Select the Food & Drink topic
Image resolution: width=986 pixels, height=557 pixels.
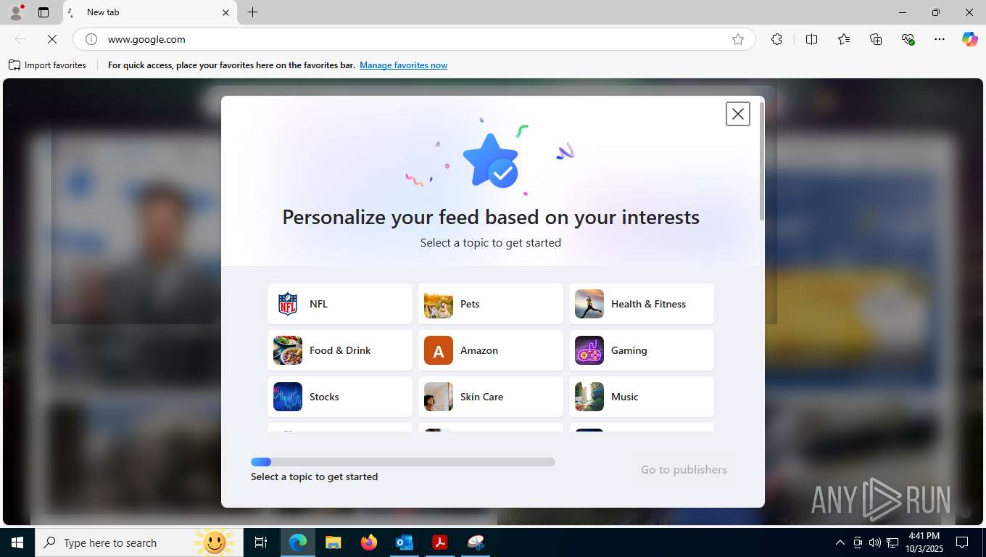tap(340, 350)
